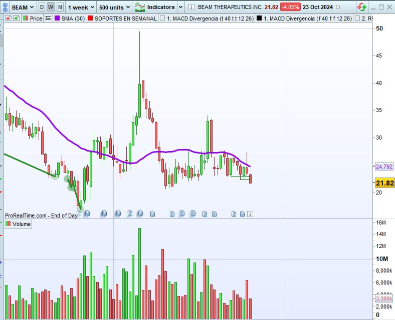Screen dimensions: 395x320
Task: Close the chart window
Action: coord(389,7)
